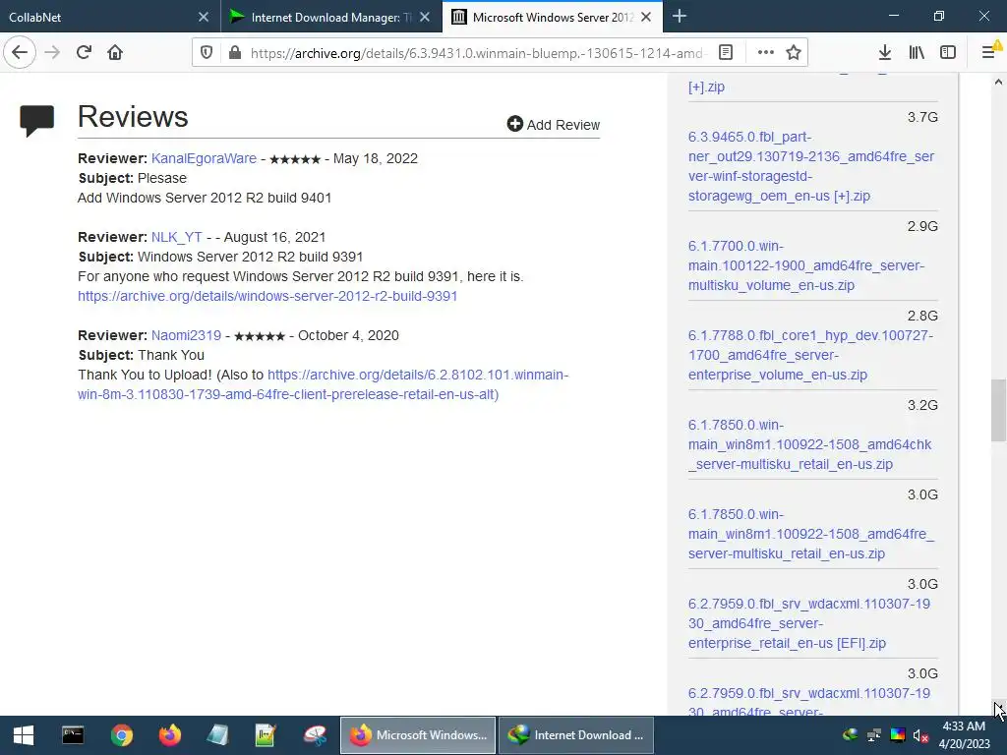This screenshot has width=1007, height=755.
Task: View site security padlock info
Action: pos(235,53)
